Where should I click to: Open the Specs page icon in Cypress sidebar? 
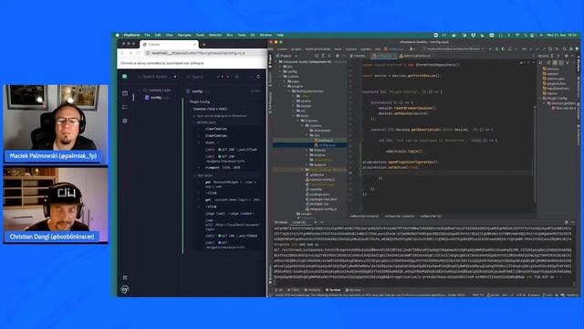pyautogui.click(x=125, y=93)
